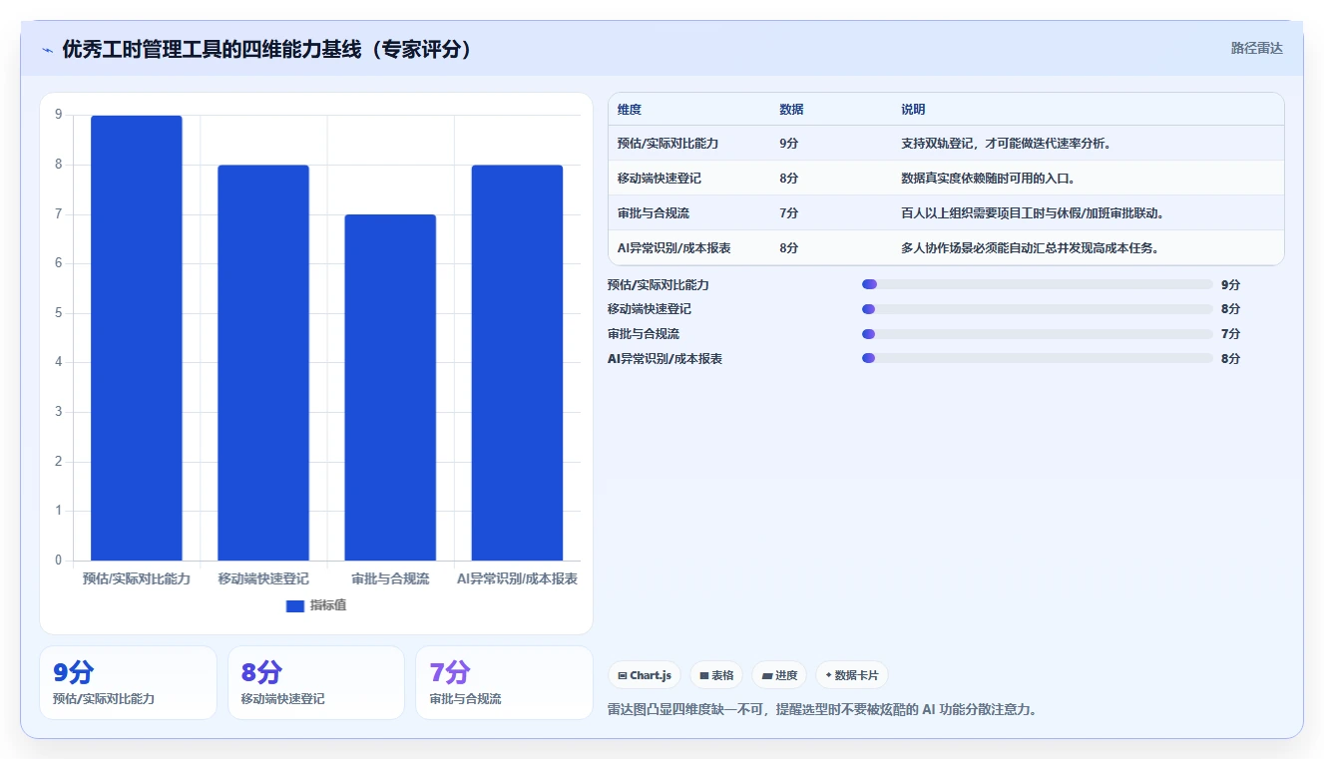Click the 7分 value beside the 审批与合规流 progress bar
The width and height of the screenshot is (1324, 759).
(x=1230, y=334)
